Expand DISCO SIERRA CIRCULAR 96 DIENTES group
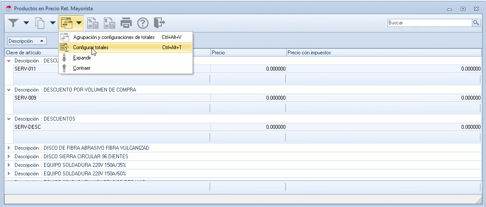The width and height of the screenshot is (486, 207). click(x=9, y=157)
